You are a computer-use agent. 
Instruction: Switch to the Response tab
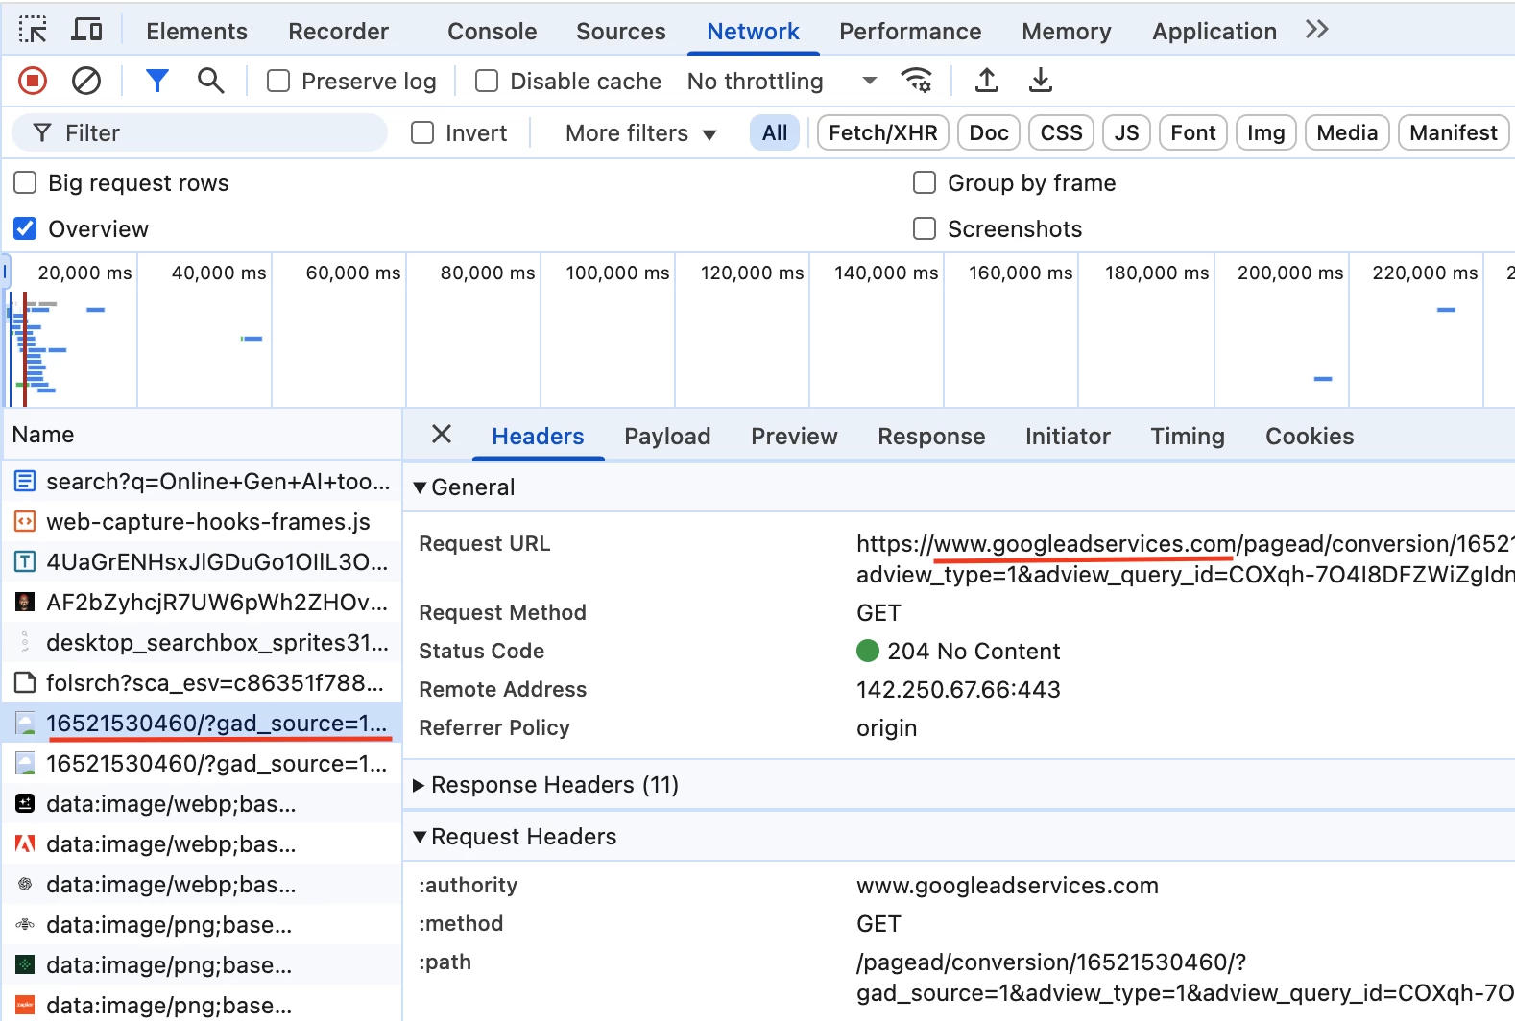point(931,437)
